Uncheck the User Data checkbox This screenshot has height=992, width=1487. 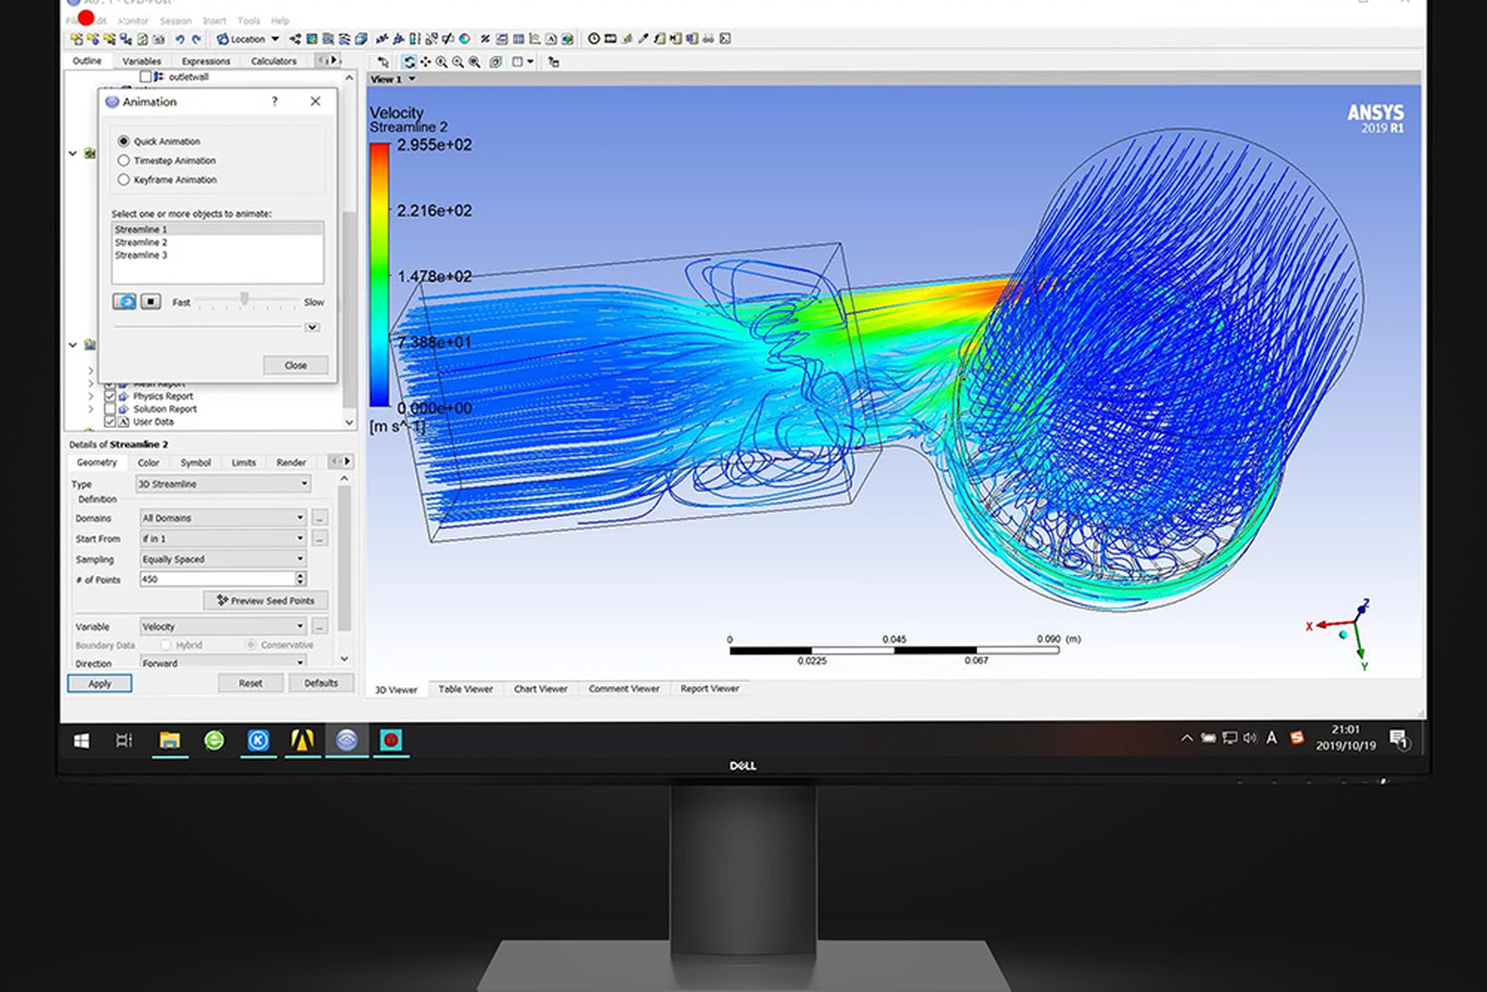pos(109,422)
